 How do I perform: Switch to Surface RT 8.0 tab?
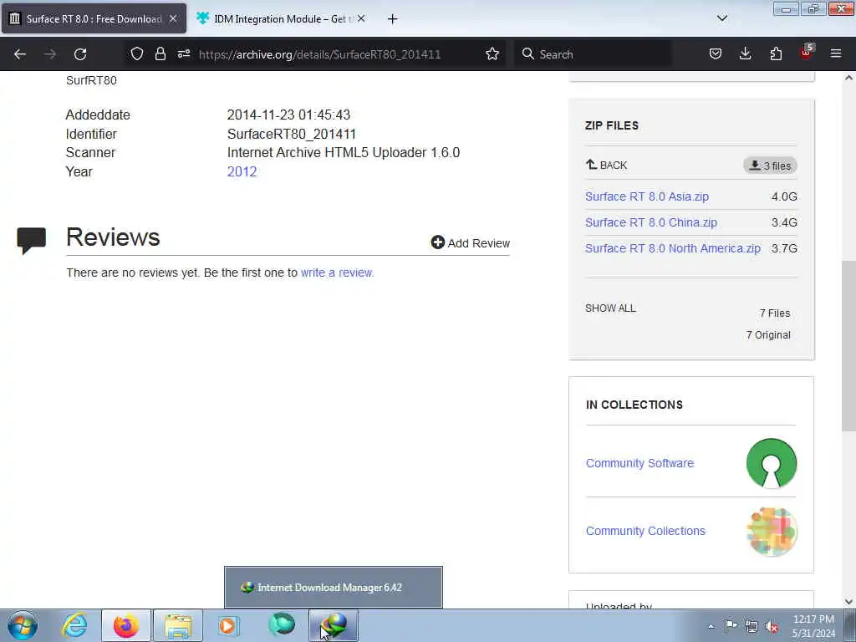click(94, 18)
